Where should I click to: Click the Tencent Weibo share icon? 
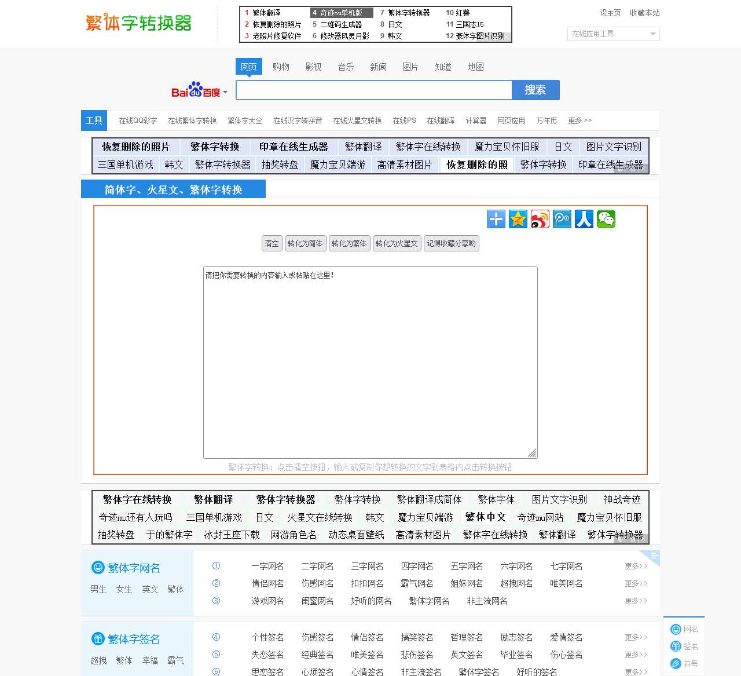coord(562,219)
